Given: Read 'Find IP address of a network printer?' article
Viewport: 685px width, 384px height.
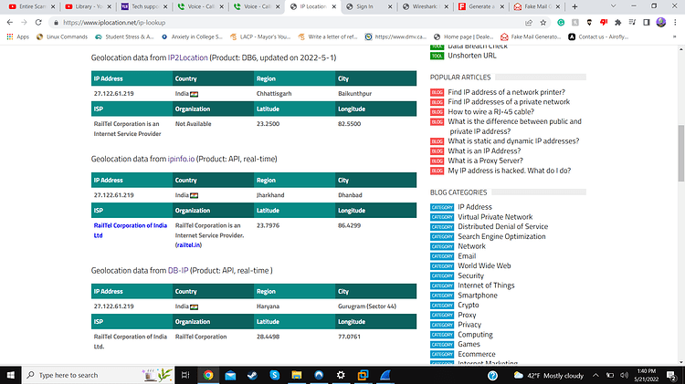Looking at the screenshot, I should [x=506, y=92].
